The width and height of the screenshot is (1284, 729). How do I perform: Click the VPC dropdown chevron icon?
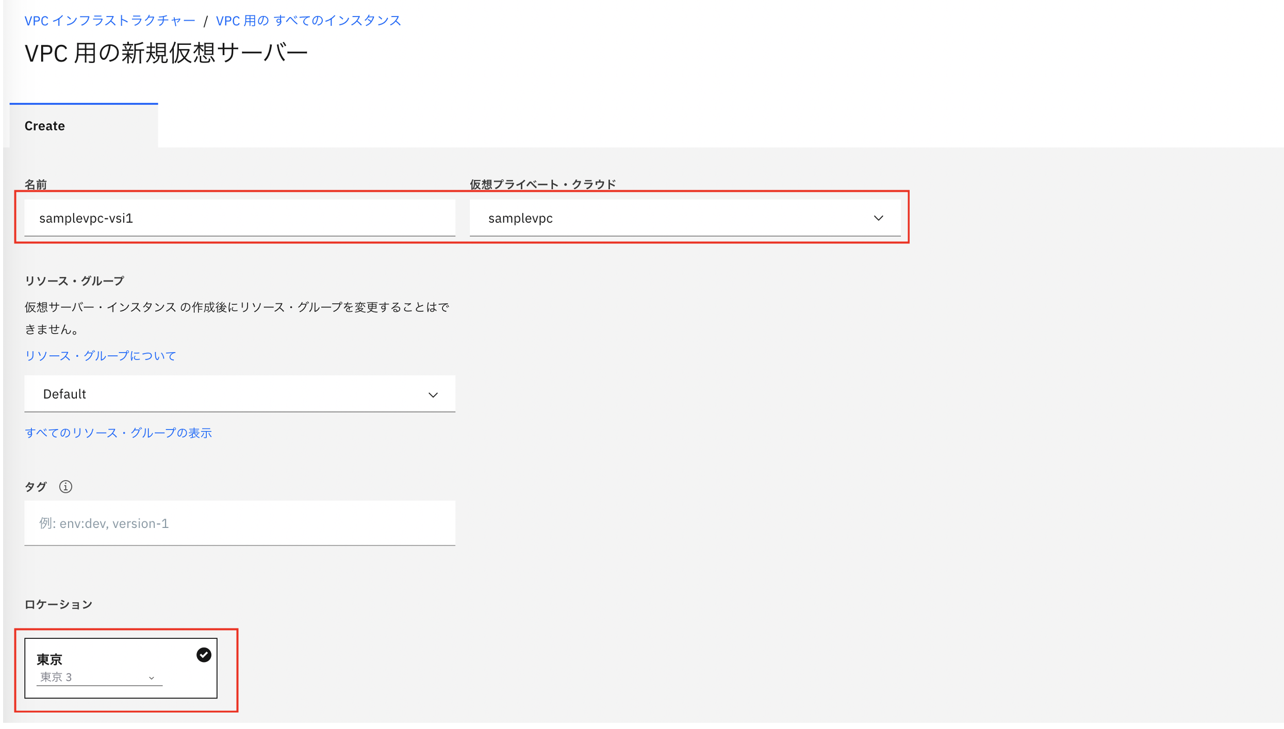point(878,218)
